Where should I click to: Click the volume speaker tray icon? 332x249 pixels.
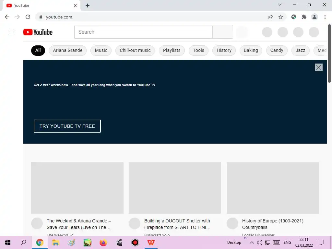(x=260, y=243)
